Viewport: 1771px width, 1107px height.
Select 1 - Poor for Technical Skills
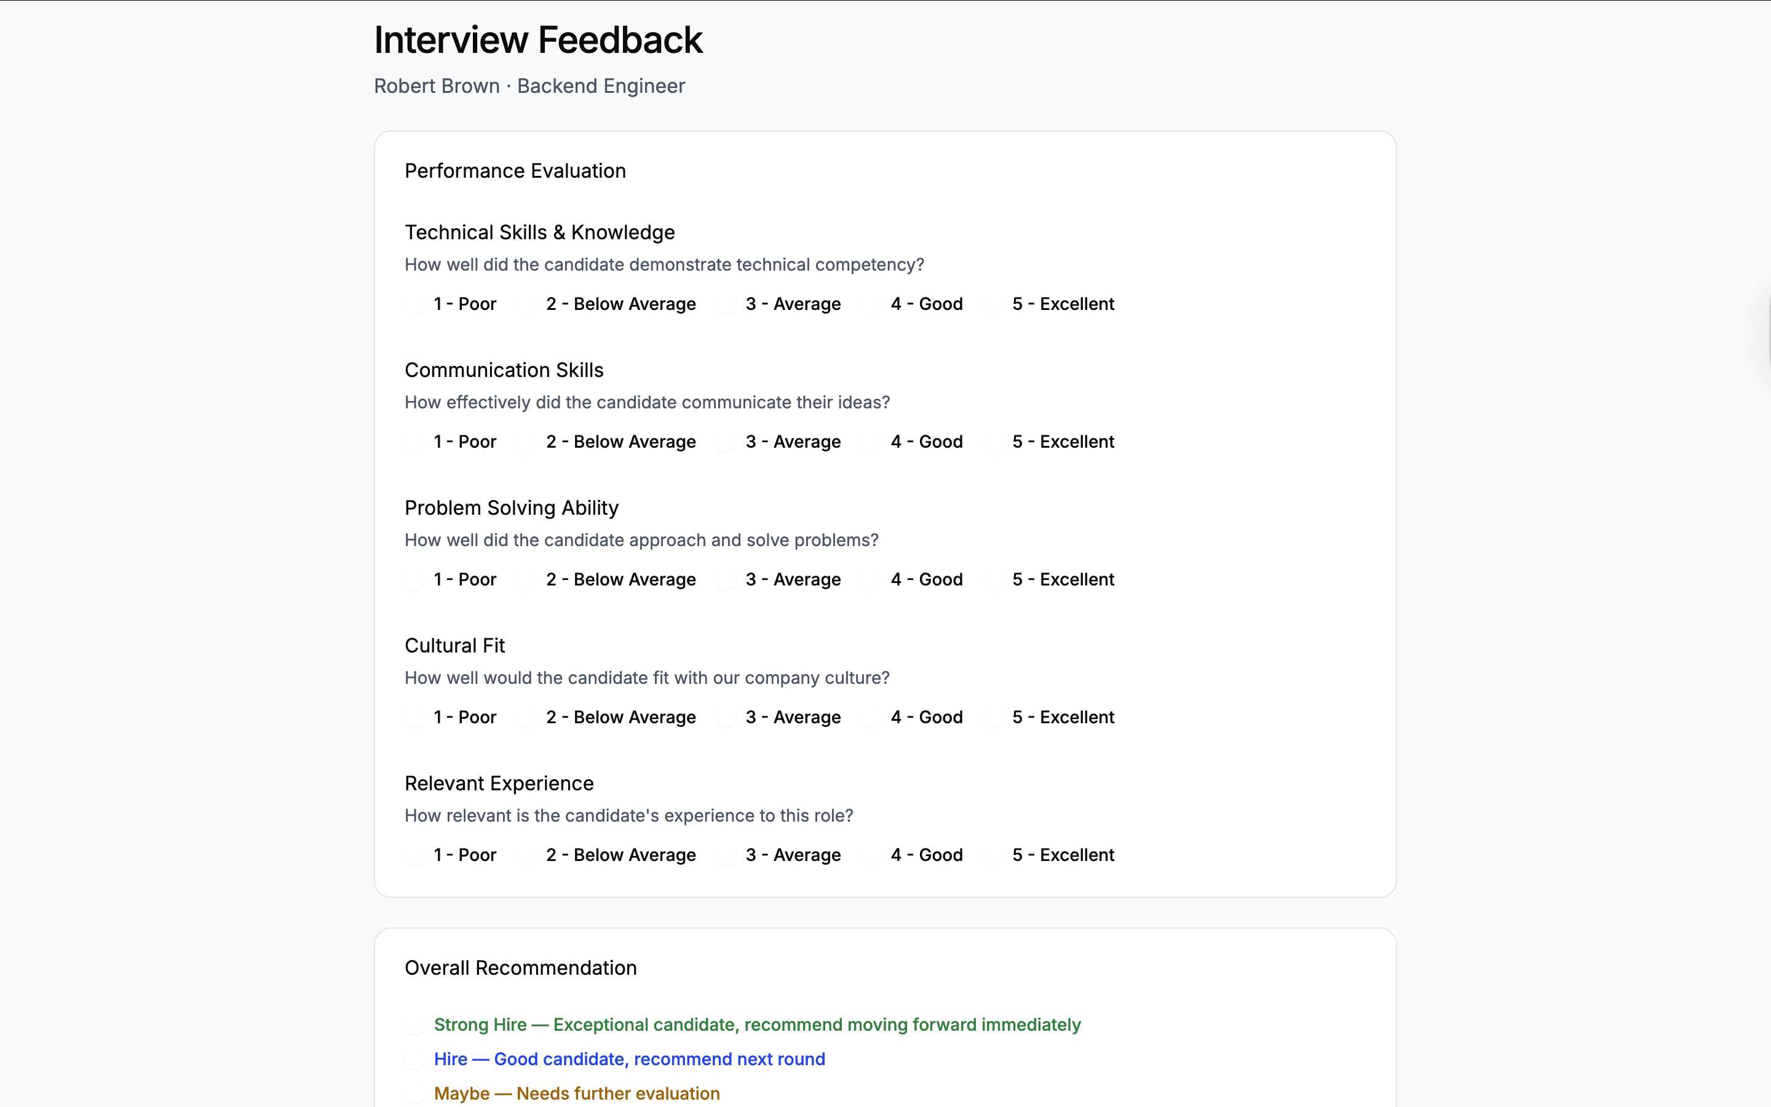tap(415, 304)
